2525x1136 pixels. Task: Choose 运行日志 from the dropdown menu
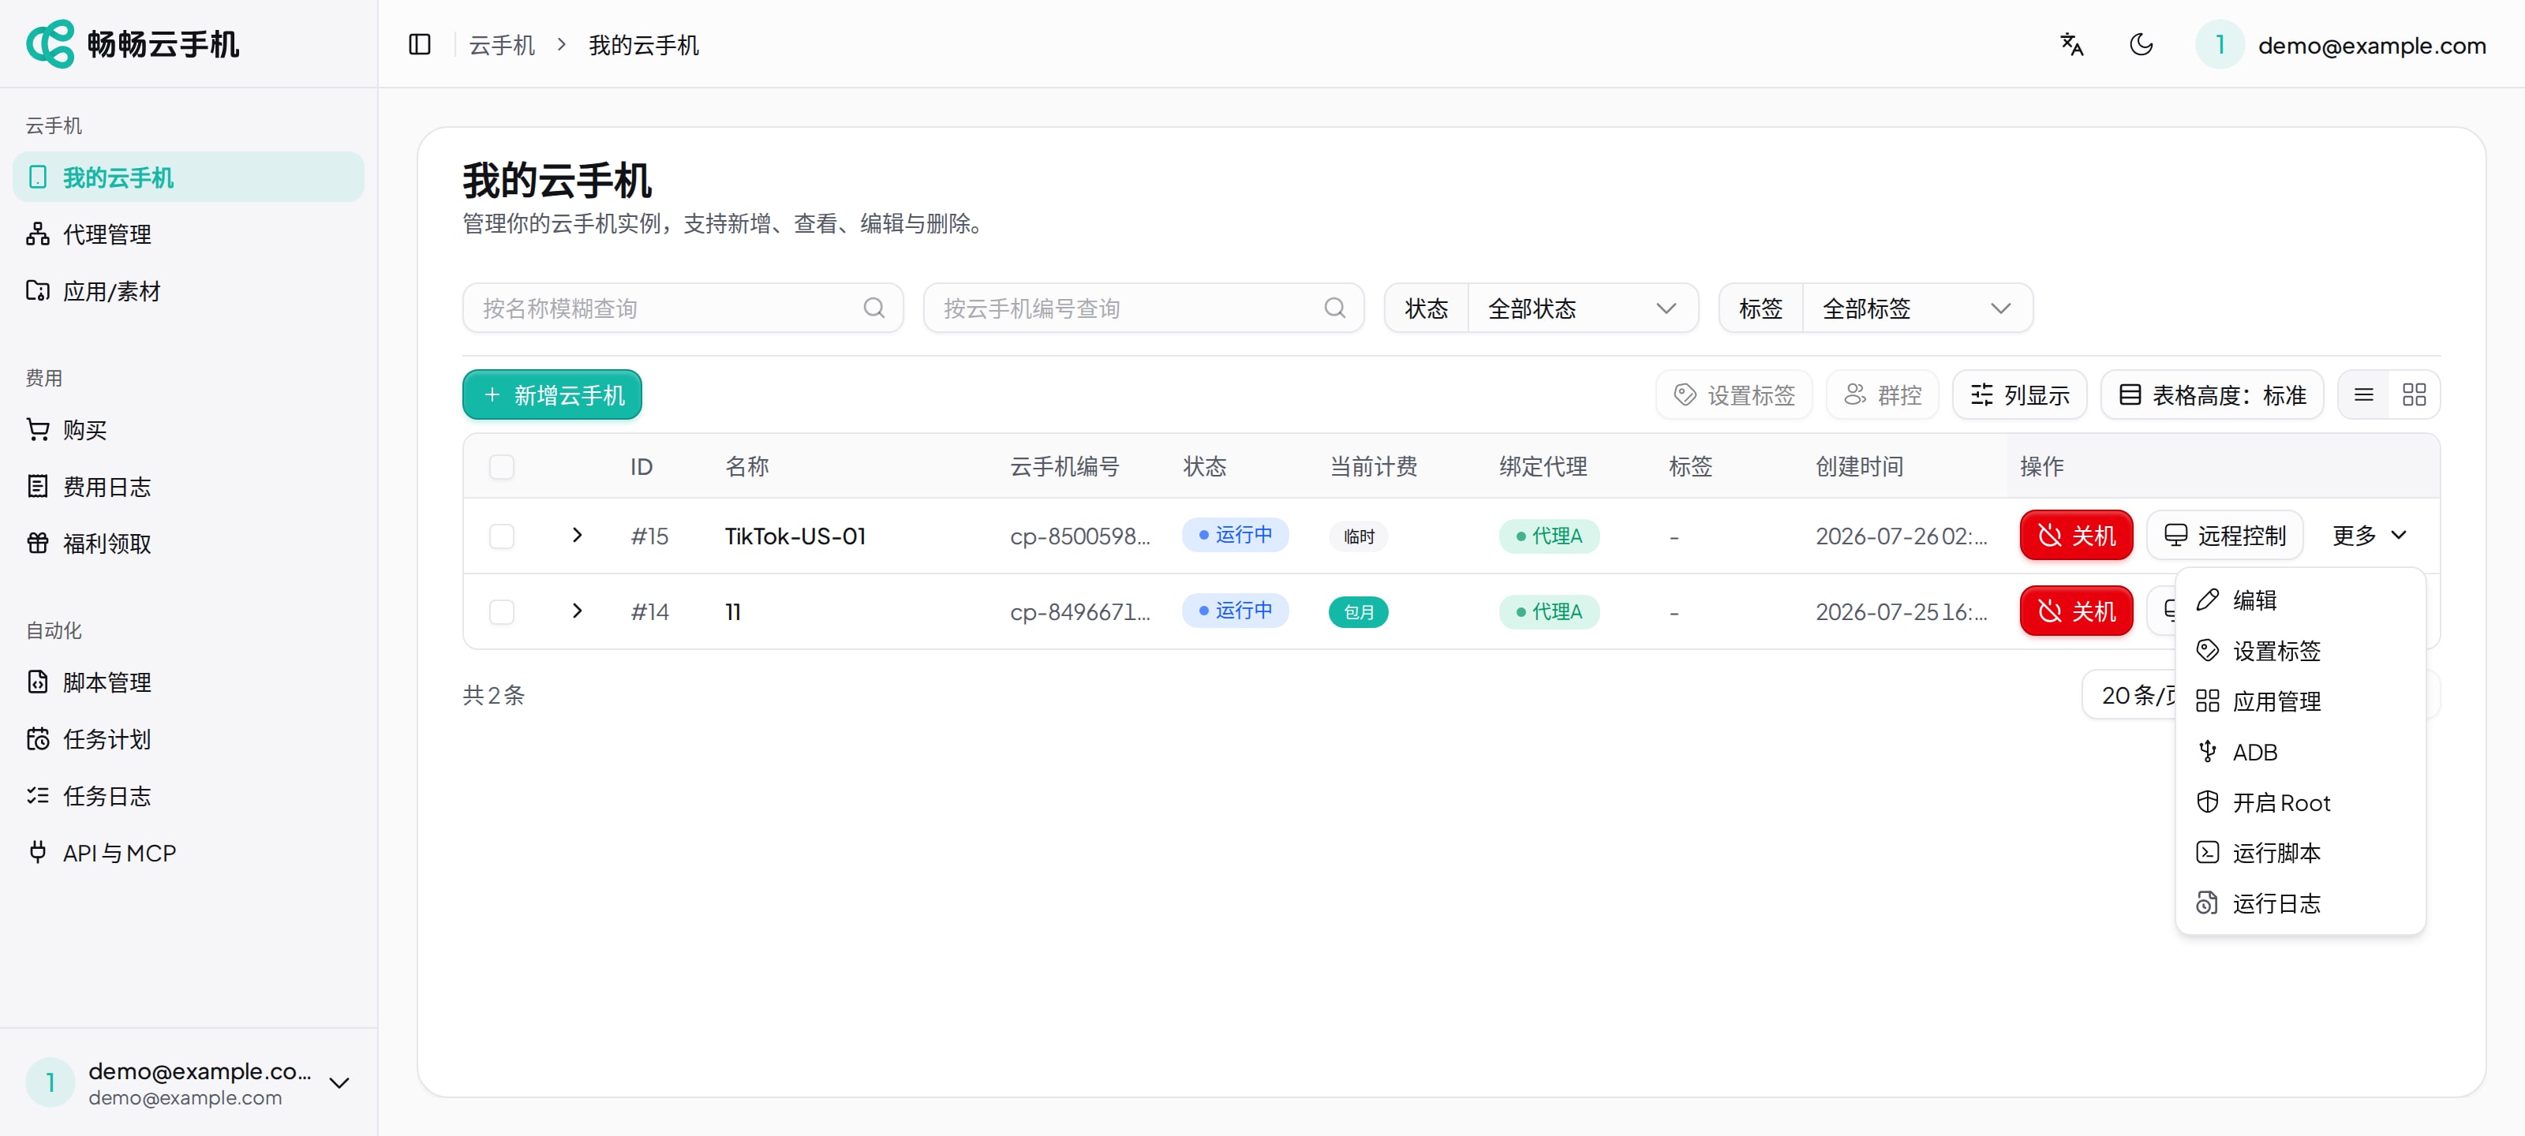click(2299, 904)
